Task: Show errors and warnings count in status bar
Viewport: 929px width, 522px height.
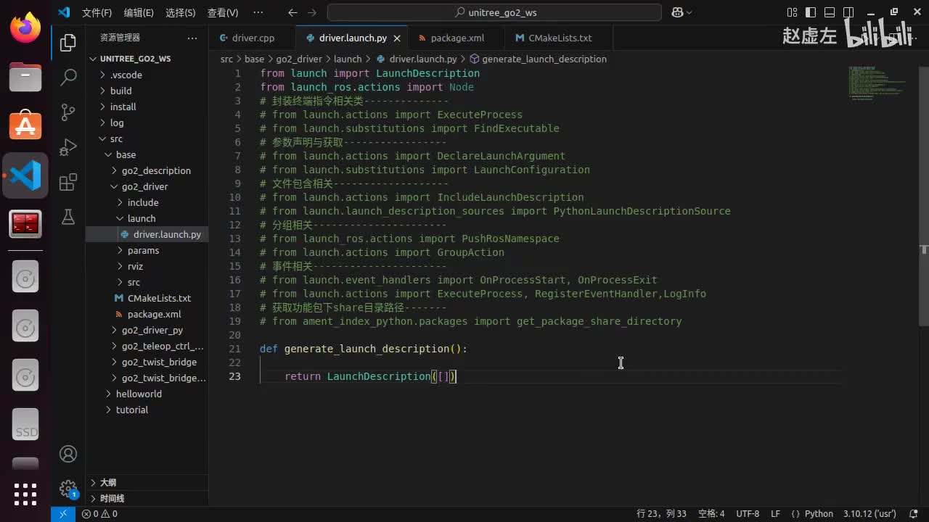Action: [x=100, y=513]
